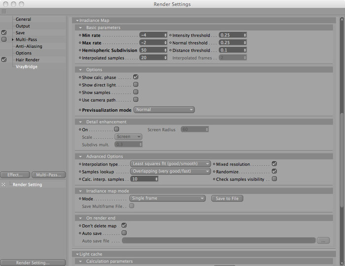345x266 pixels.
Task: Expand the Multi-Pass tree arrow
Action: coord(12,39)
